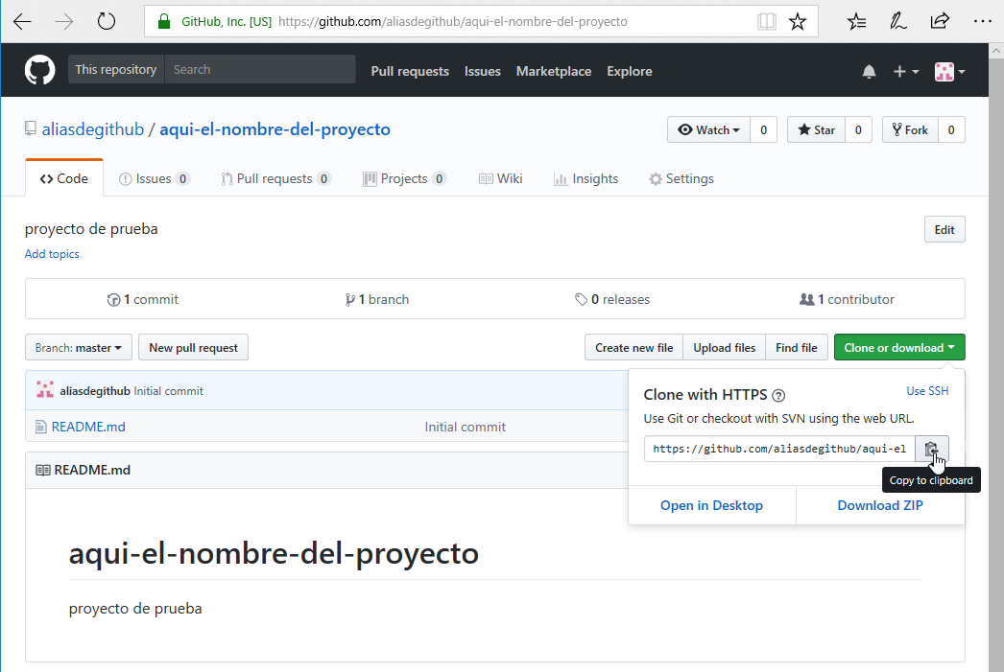1004x672 pixels.
Task: Click Find file button
Action: point(797,348)
